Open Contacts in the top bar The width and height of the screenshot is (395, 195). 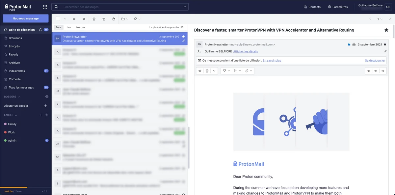pos(312,7)
